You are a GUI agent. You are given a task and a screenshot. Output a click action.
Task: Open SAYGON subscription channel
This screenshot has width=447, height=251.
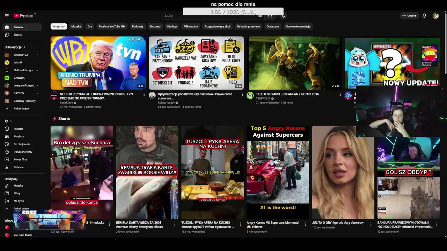[x=22, y=93]
